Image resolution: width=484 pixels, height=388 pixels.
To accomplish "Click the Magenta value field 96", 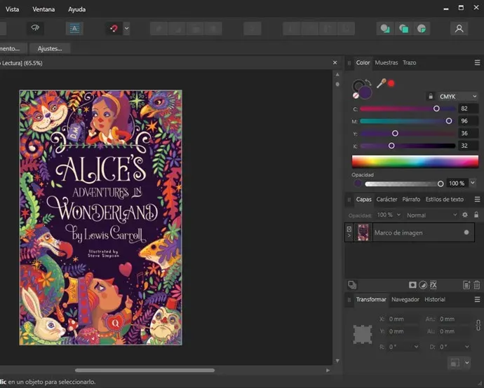I will [469, 121].
